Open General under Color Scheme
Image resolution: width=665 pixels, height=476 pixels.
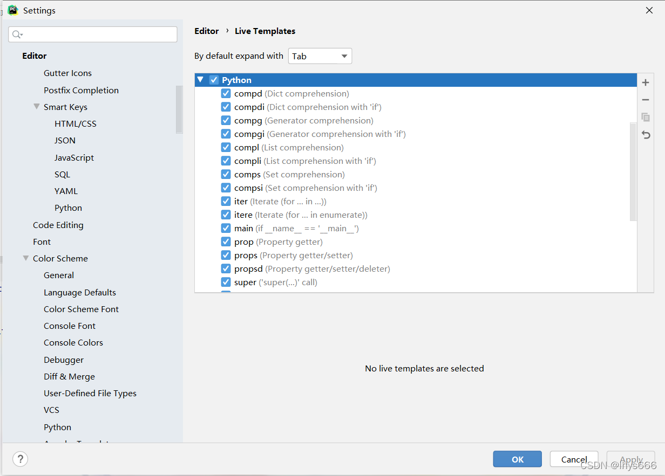coord(59,275)
